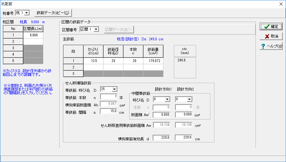Click the empty 区間長 cell in row 2
The width and height of the screenshot is (286, 162).
[33, 42]
